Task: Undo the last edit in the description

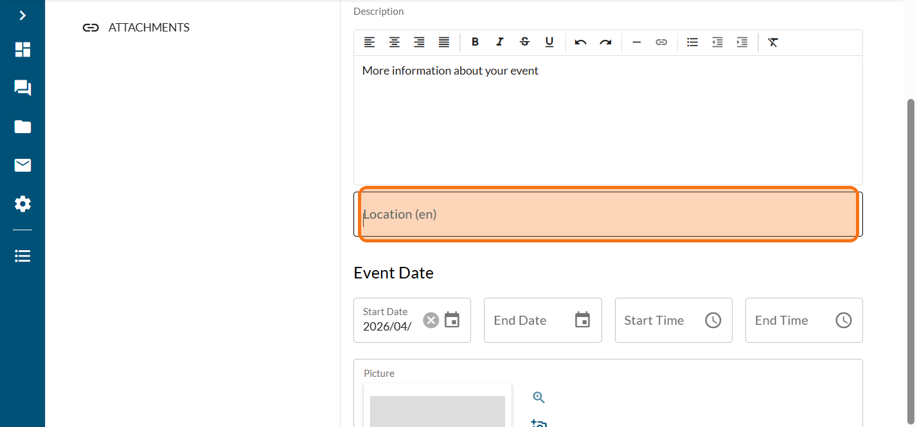Action: click(x=580, y=42)
